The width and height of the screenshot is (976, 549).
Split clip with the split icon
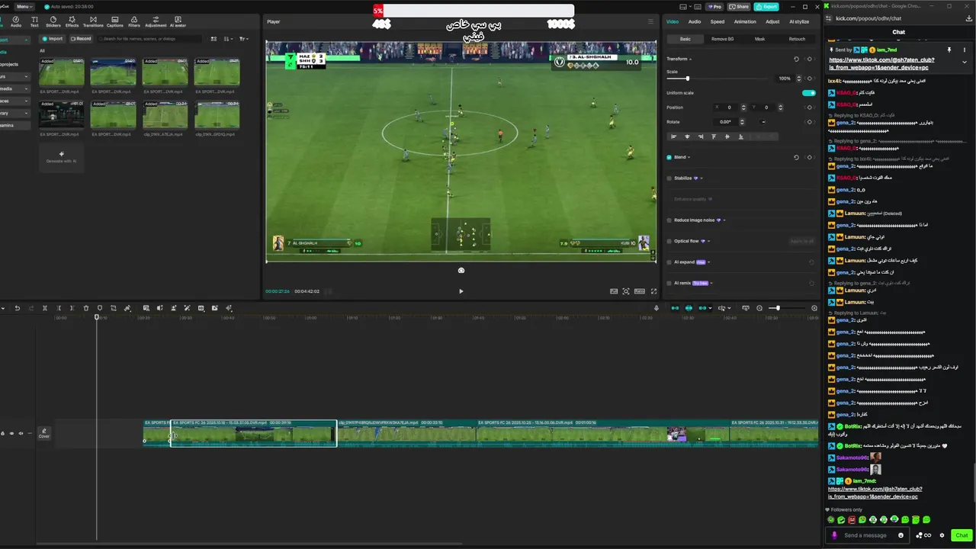coord(45,308)
